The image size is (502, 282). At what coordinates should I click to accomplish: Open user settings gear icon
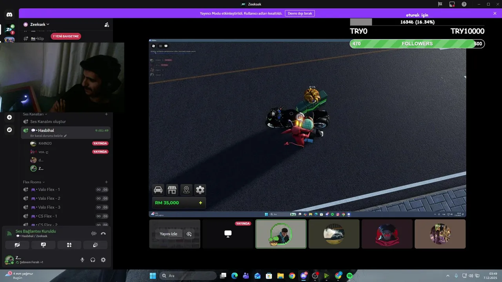(x=103, y=260)
